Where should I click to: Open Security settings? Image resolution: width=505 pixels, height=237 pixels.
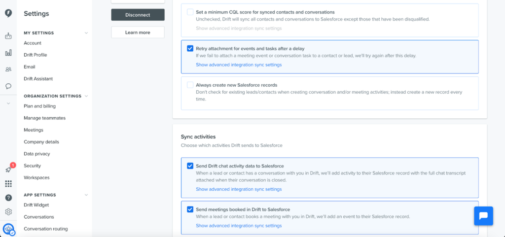coord(32,166)
